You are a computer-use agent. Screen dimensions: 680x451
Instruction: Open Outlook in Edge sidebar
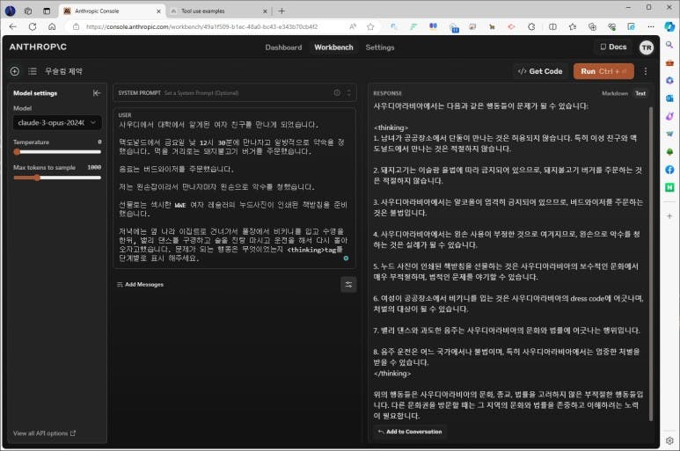coord(669,98)
